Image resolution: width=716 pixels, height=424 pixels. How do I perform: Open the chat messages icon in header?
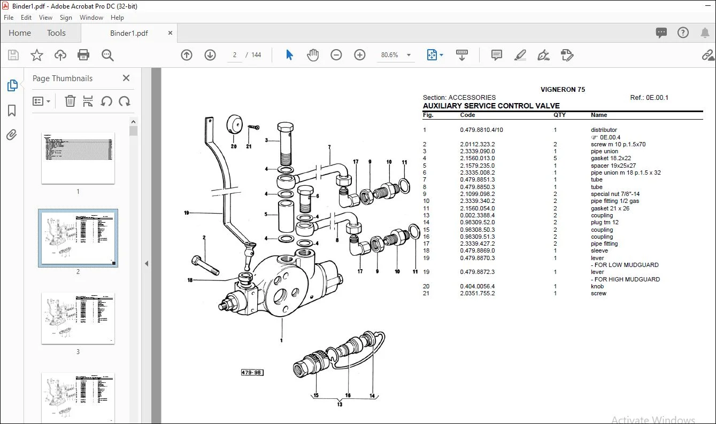click(x=661, y=33)
